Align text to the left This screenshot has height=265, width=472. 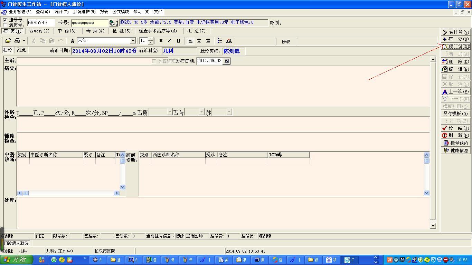pos(190,41)
